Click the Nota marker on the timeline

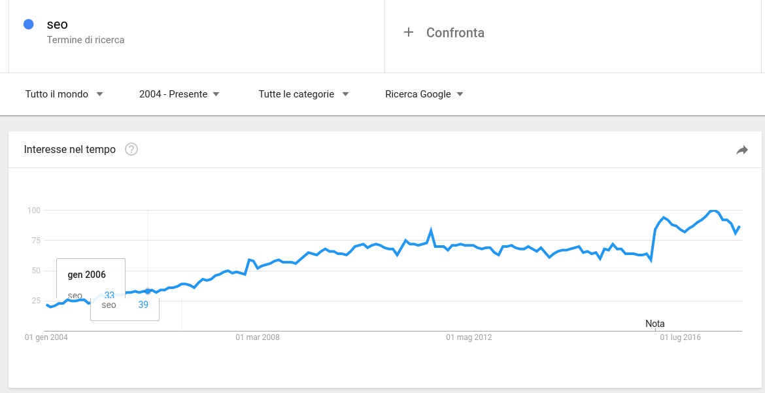click(654, 324)
